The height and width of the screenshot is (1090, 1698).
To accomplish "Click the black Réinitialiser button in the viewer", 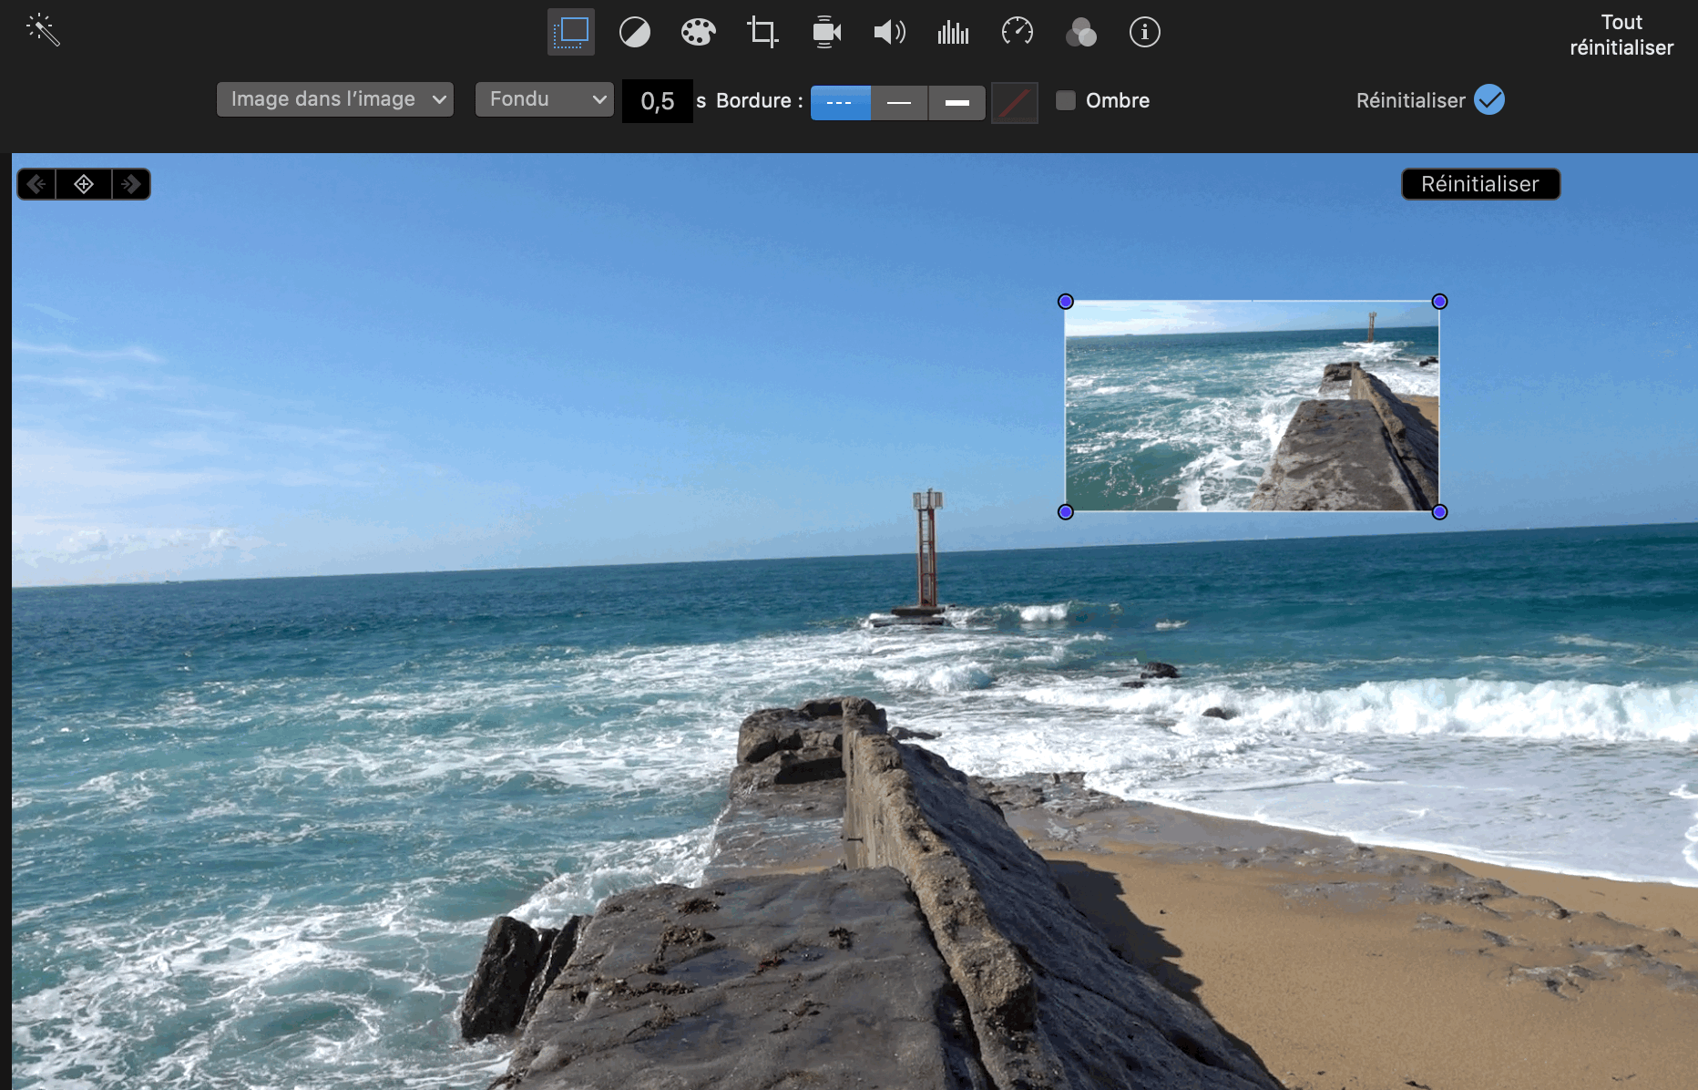I will [1479, 184].
